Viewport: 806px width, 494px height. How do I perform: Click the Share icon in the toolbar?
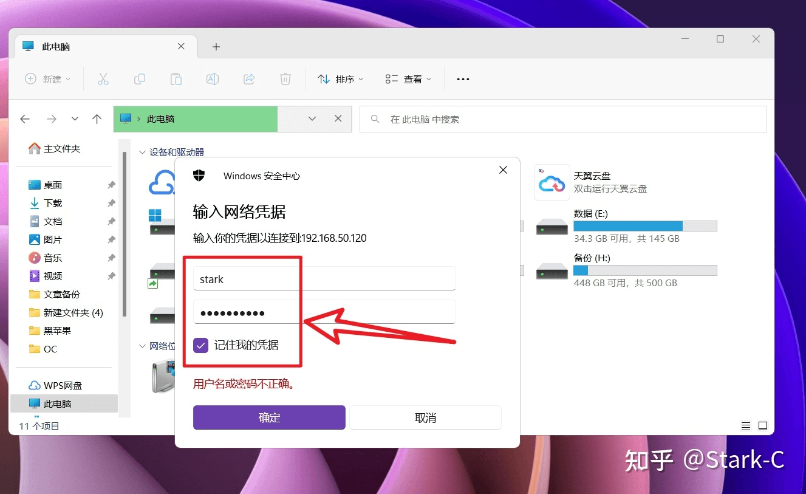(249, 78)
